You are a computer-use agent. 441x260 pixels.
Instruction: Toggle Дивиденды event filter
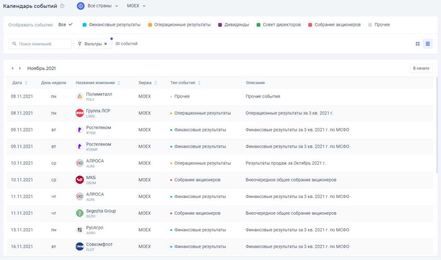pyautogui.click(x=234, y=25)
